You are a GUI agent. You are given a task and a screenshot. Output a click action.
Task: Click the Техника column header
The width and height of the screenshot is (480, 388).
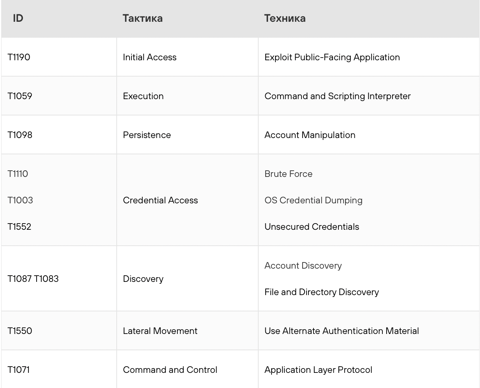click(x=285, y=18)
